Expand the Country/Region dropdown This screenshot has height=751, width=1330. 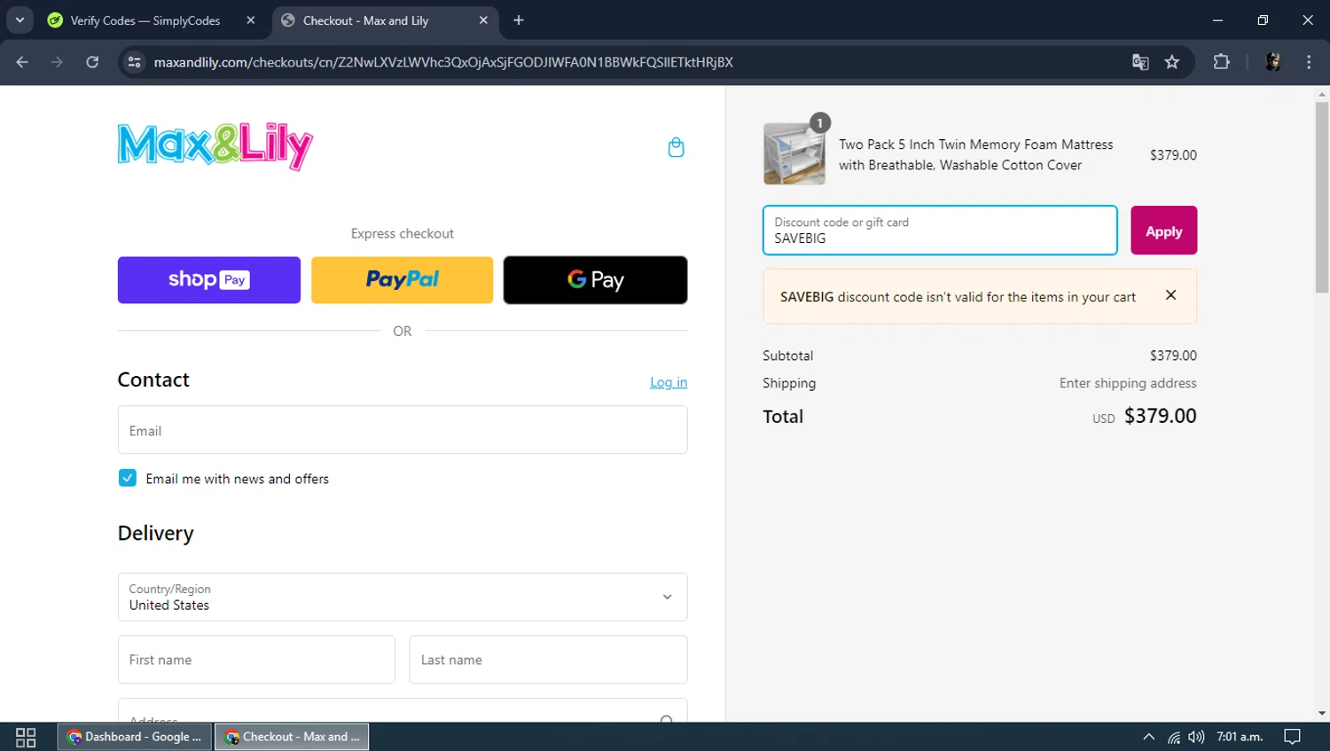pyautogui.click(x=403, y=597)
